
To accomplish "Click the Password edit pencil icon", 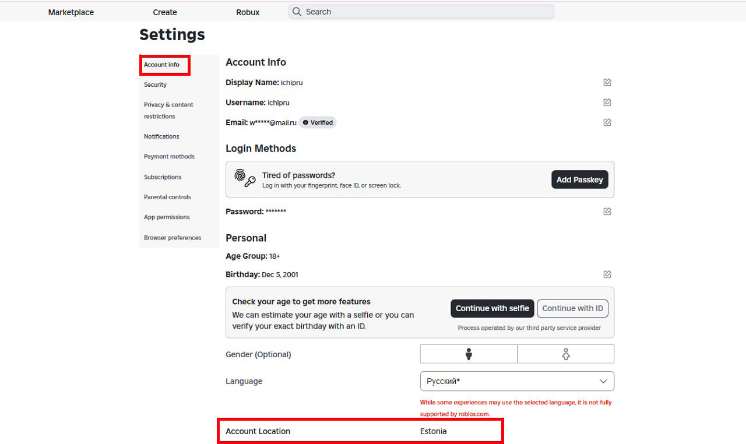I will [607, 212].
